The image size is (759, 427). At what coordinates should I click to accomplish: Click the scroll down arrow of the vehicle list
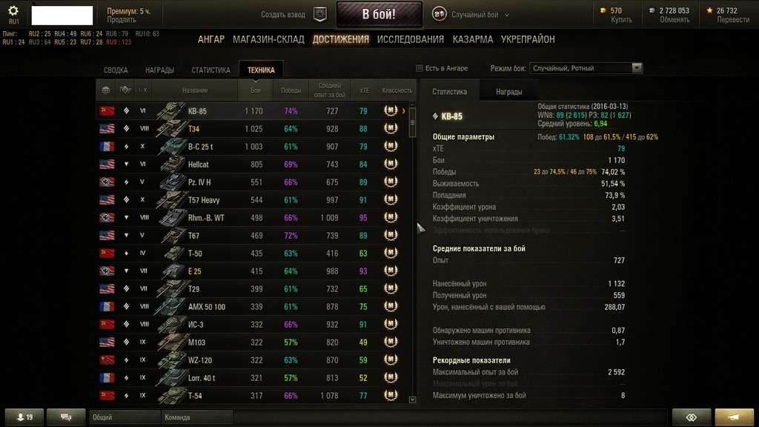tap(412, 400)
